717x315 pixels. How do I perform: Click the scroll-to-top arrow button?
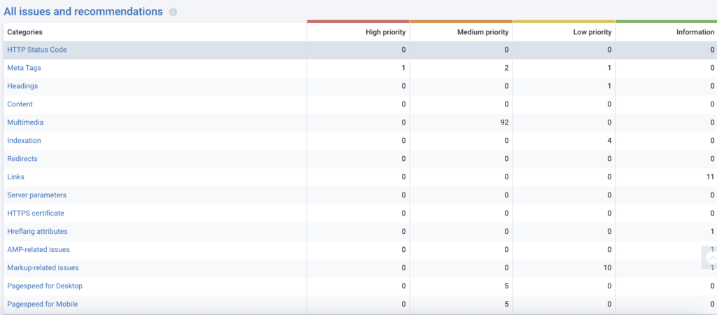711,259
